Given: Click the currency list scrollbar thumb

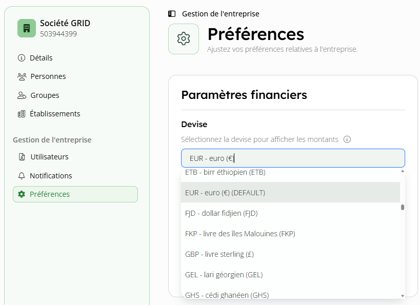Looking at the screenshot, I should [x=403, y=208].
